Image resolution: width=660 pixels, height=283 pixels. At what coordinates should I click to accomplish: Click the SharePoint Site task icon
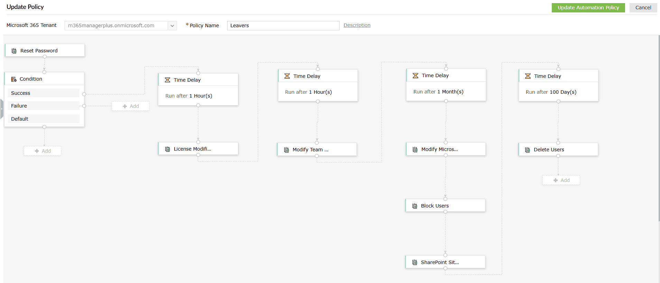pyautogui.click(x=415, y=263)
